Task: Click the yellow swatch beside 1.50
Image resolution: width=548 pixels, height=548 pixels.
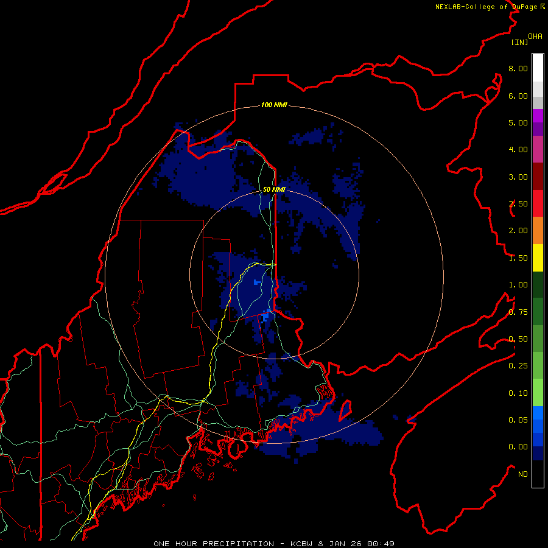Action: coord(538,258)
